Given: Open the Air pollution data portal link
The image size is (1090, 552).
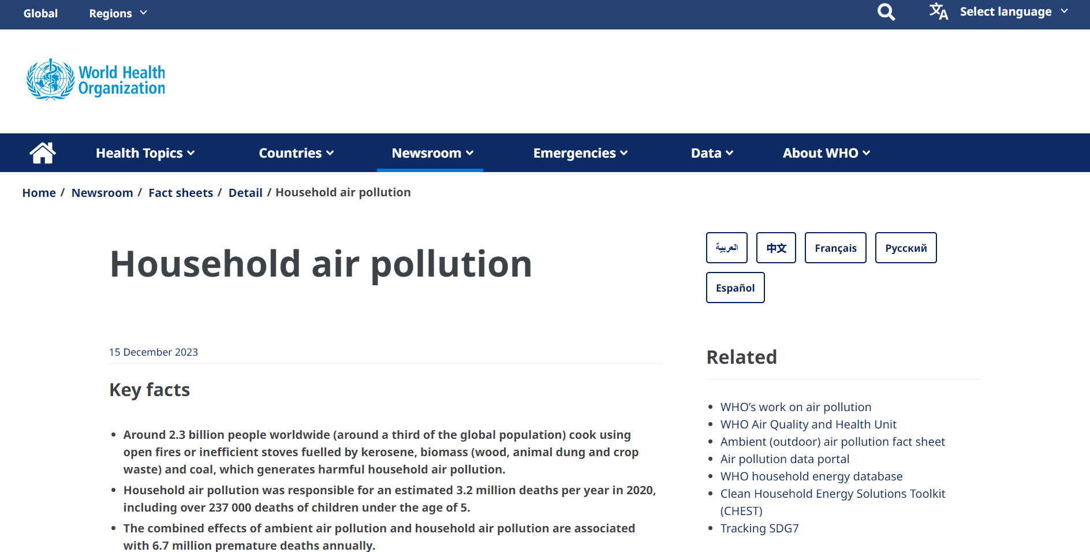Looking at the screenshot, I should [785, 459].
